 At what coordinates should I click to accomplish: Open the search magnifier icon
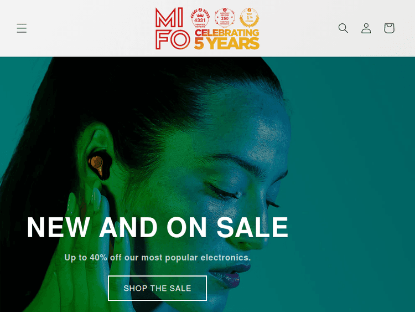coord(343,28)
